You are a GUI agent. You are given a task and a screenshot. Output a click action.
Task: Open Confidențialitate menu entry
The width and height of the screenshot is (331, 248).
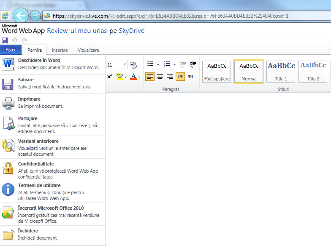click(53, 170)
